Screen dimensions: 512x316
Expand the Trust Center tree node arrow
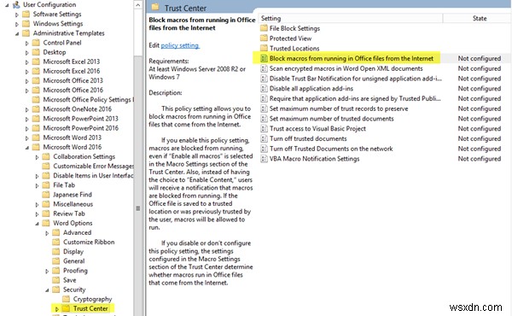coord(57,308)
